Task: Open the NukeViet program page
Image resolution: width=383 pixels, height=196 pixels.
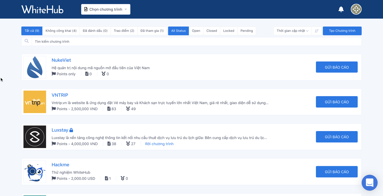Action: pyautogui.click(x=61, y=60)
